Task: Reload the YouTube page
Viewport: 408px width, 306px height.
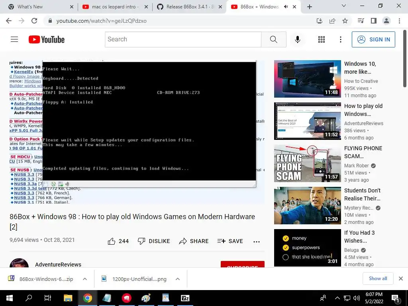Action: (34, 21)
